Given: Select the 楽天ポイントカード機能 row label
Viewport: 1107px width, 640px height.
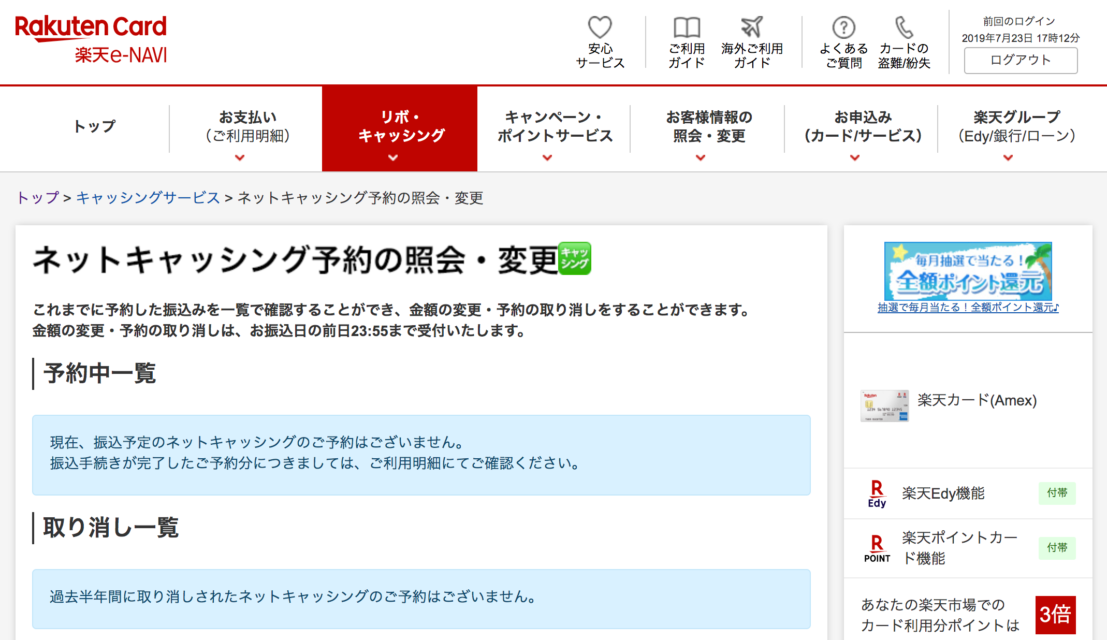Looking at the screenshot, I should [x=959, y=548].
